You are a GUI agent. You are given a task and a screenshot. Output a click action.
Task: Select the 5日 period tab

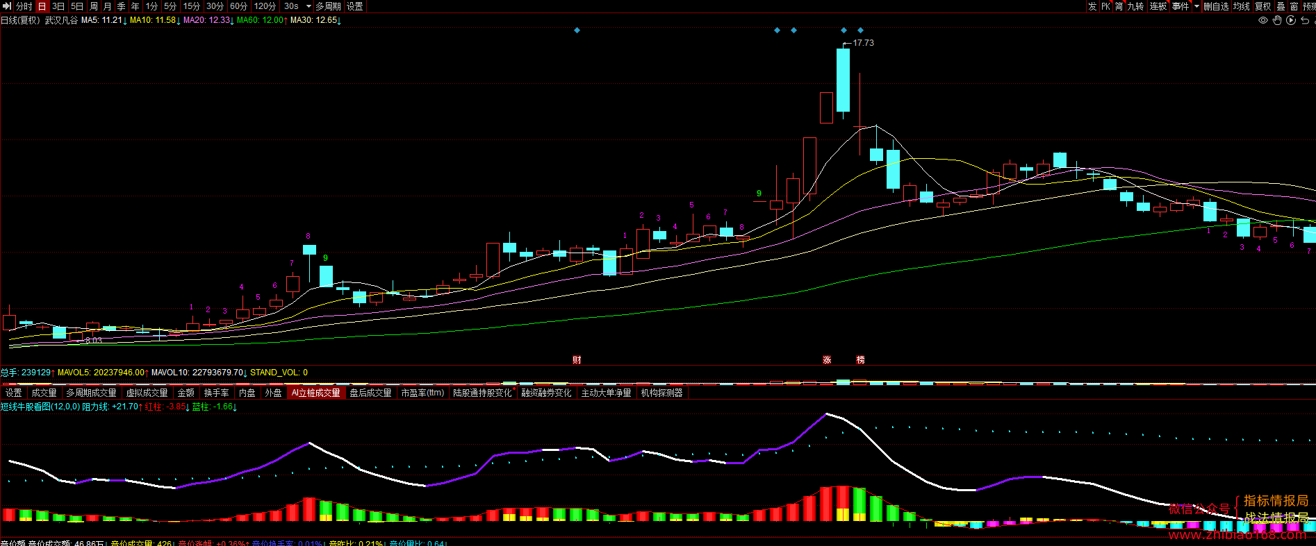point(77,6)
